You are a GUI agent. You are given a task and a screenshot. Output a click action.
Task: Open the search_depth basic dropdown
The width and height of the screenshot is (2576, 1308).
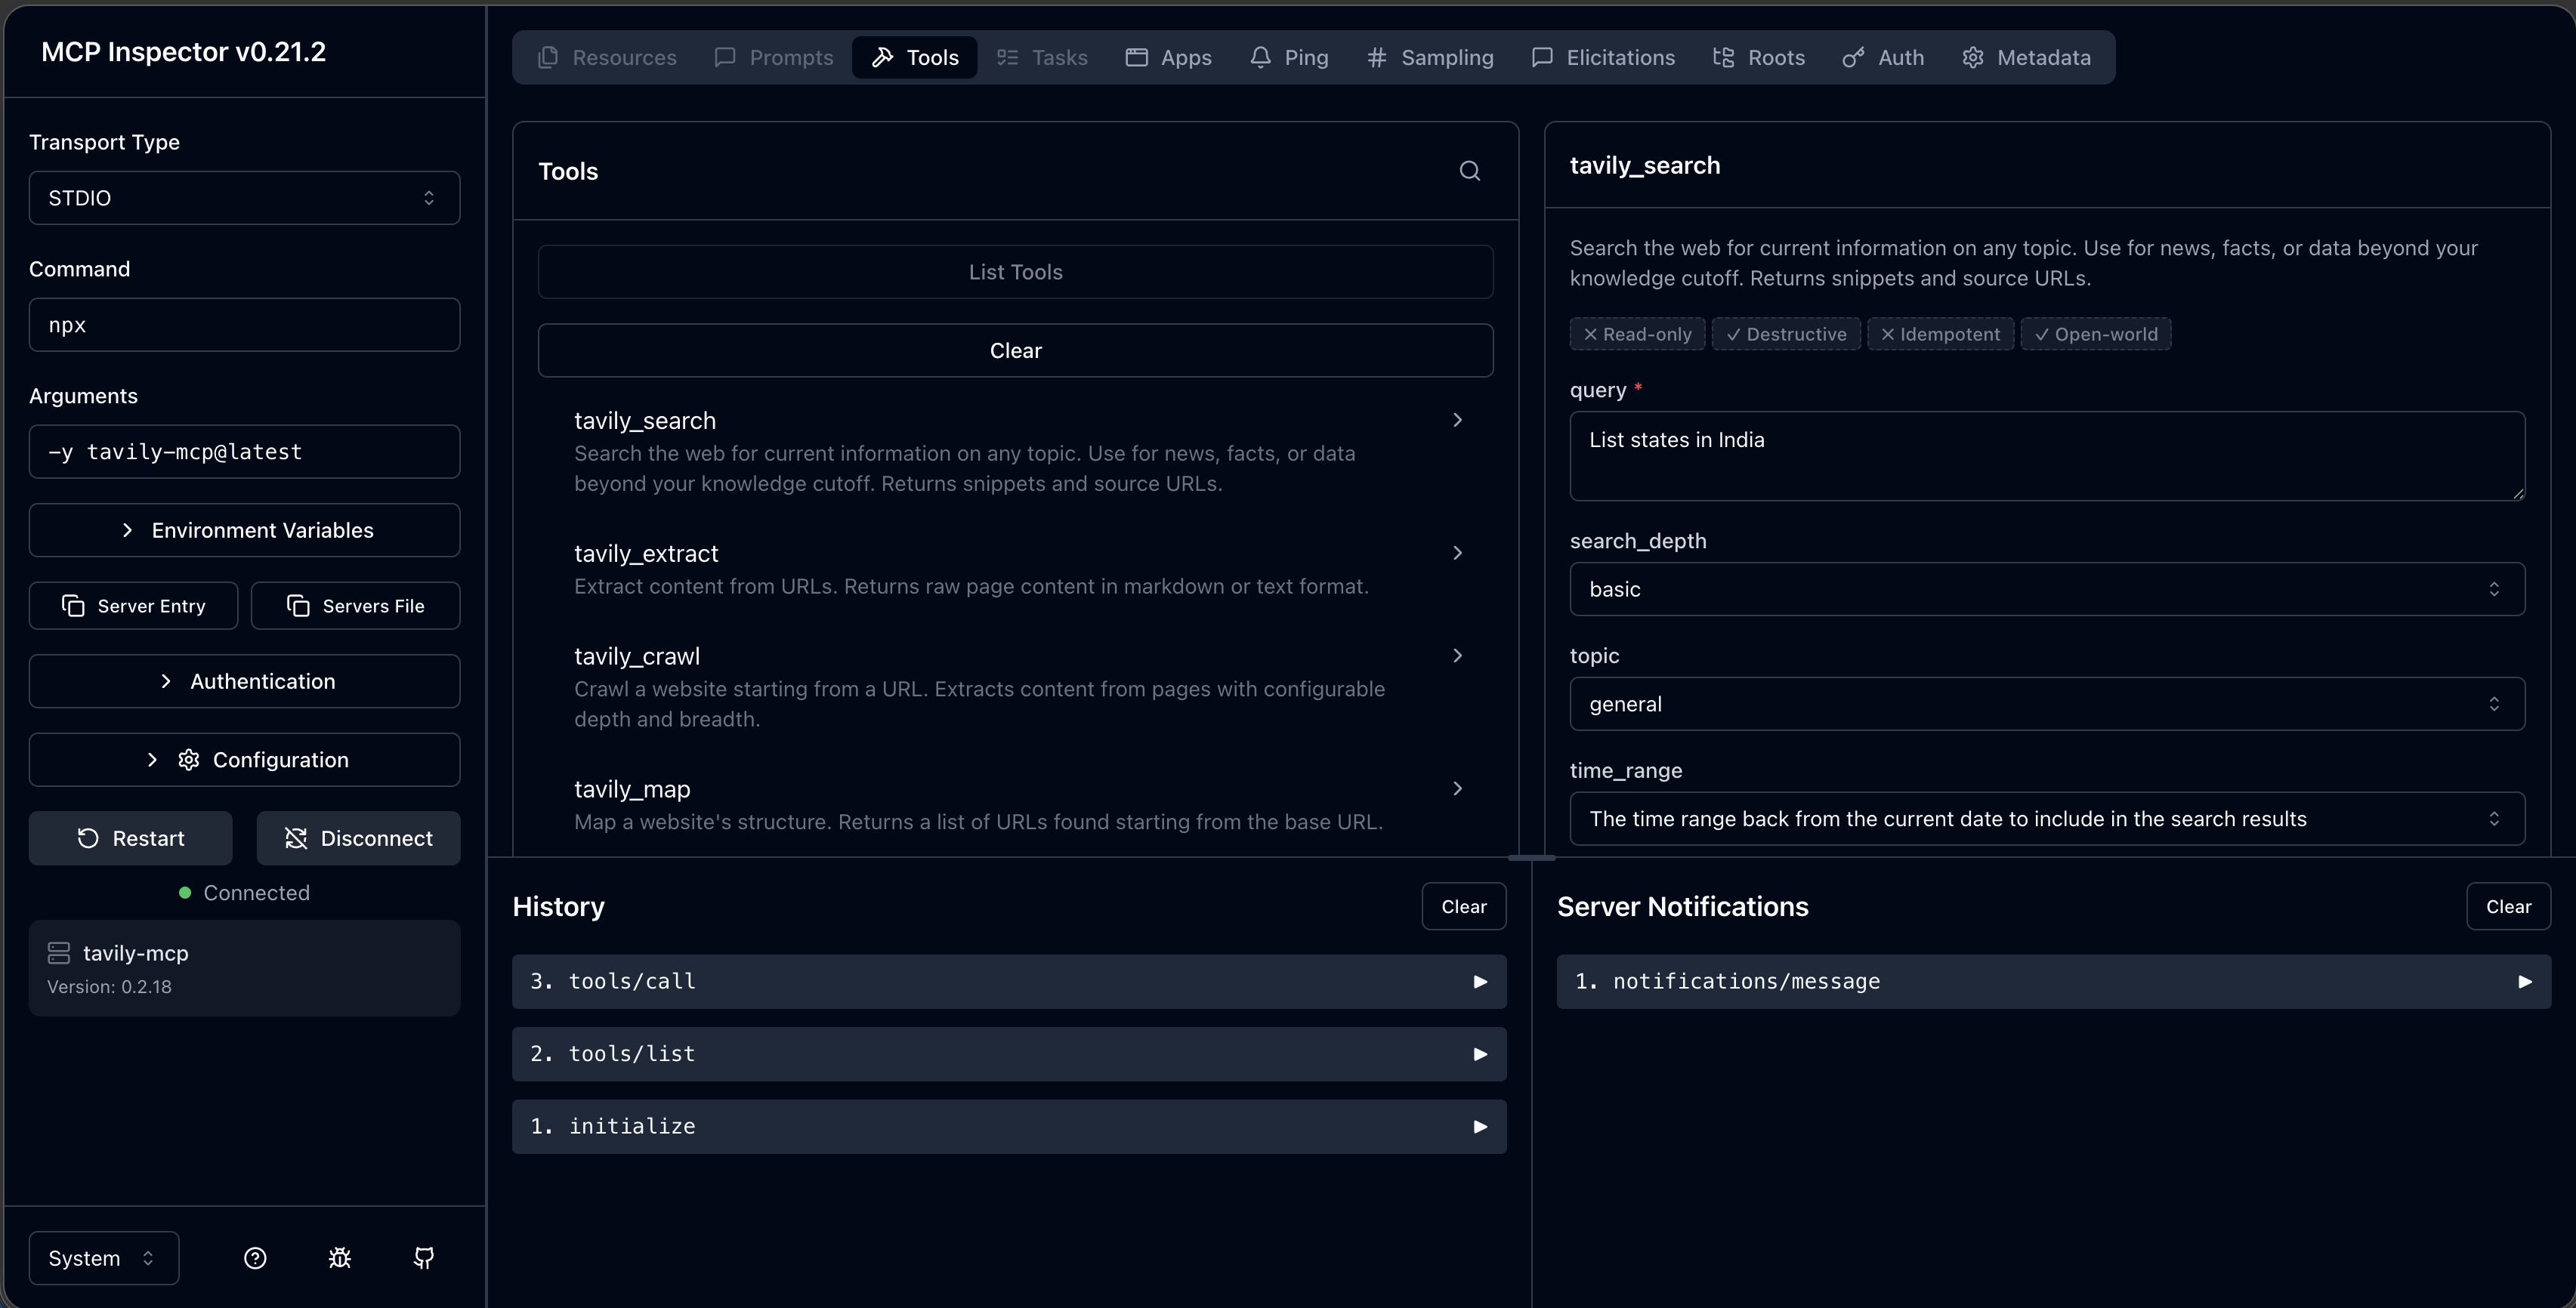(2047, 589)
